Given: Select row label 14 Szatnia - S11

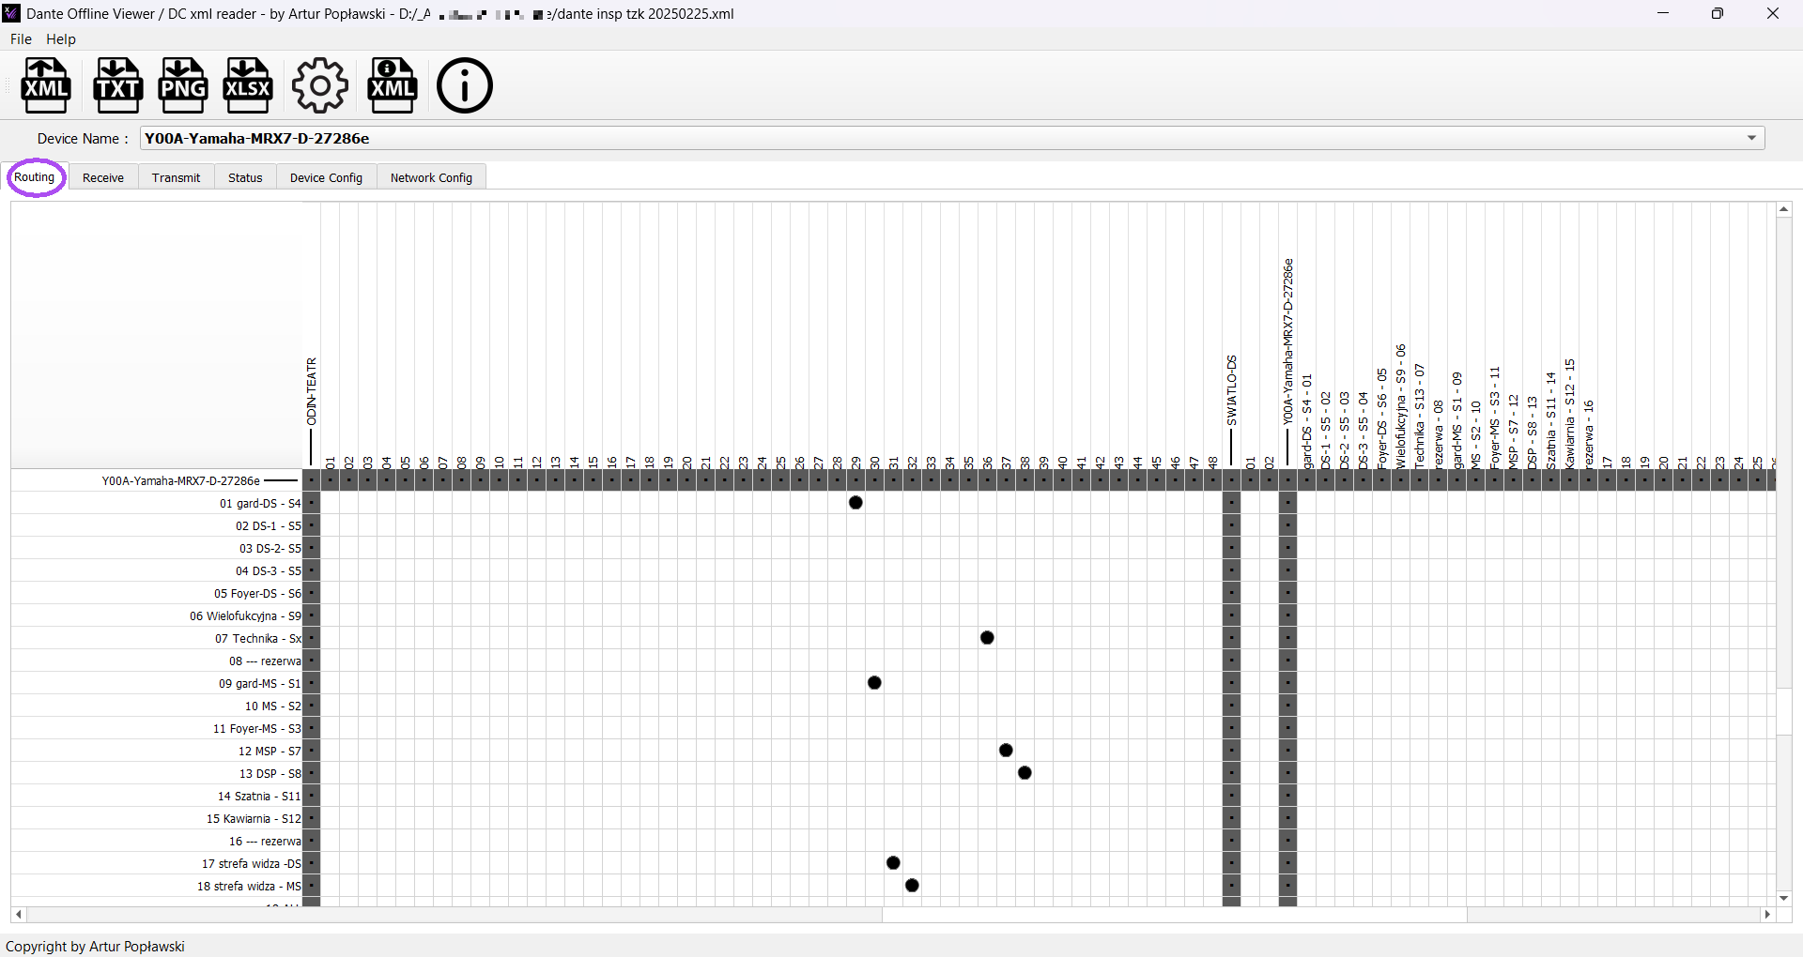Looking at the screenshot, I should coord(259,797).
